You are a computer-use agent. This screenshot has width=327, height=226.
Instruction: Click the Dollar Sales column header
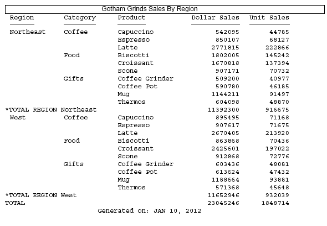(x=215, y=17)
